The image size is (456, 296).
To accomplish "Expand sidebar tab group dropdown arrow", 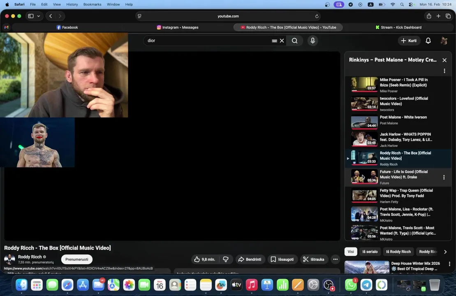I will click(x=38, y=16).
